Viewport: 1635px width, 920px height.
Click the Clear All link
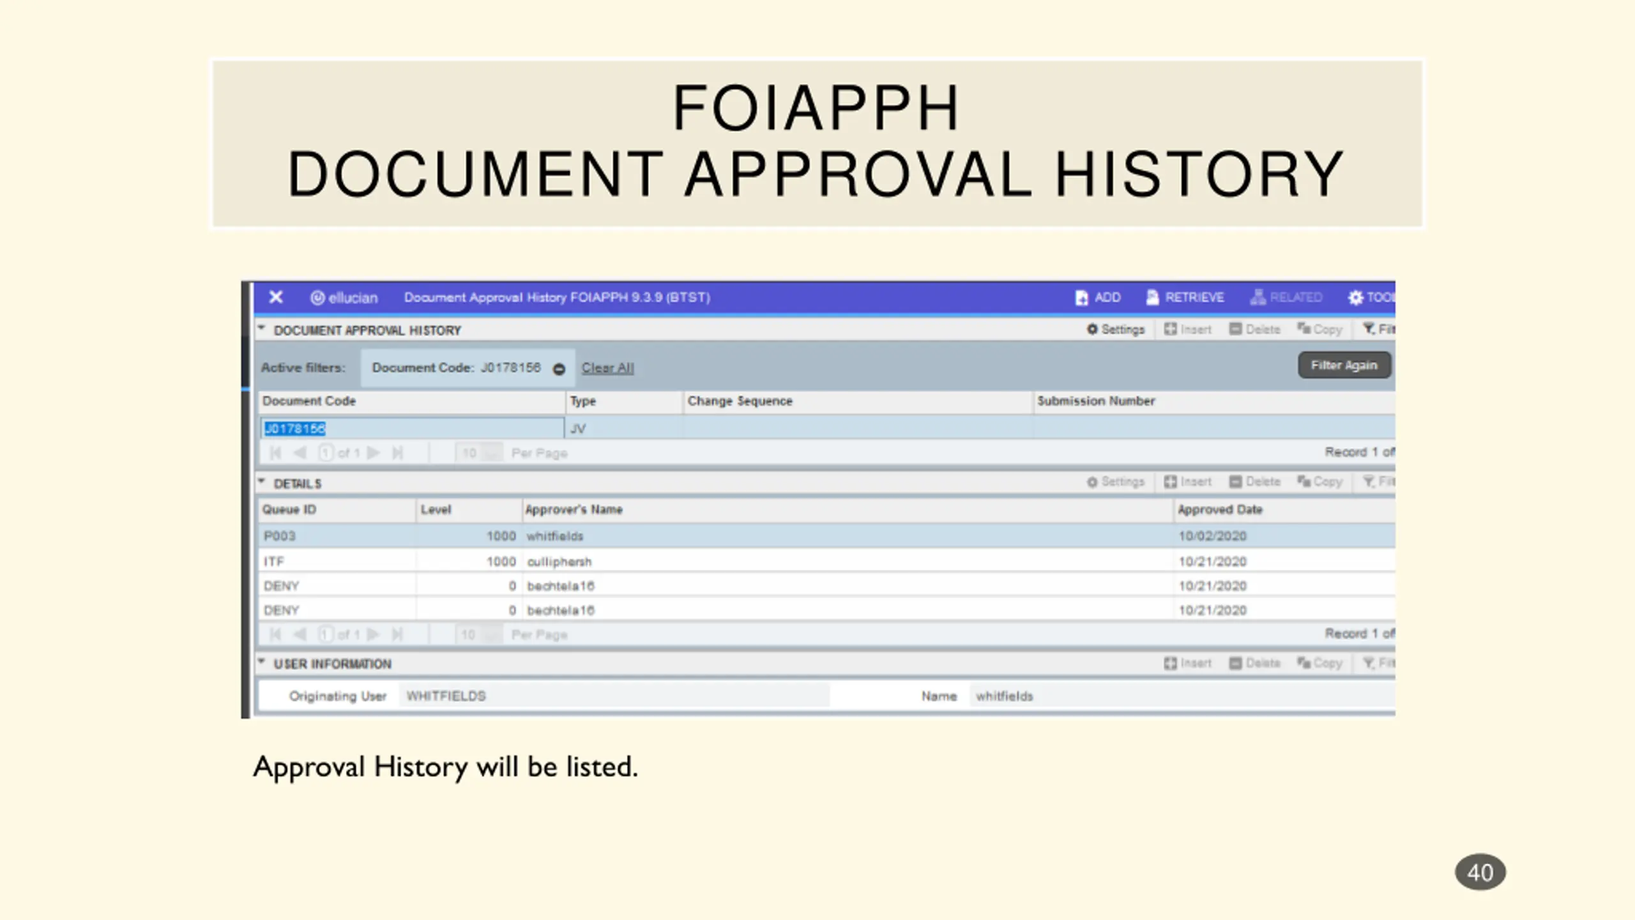[x=607, y=368]
